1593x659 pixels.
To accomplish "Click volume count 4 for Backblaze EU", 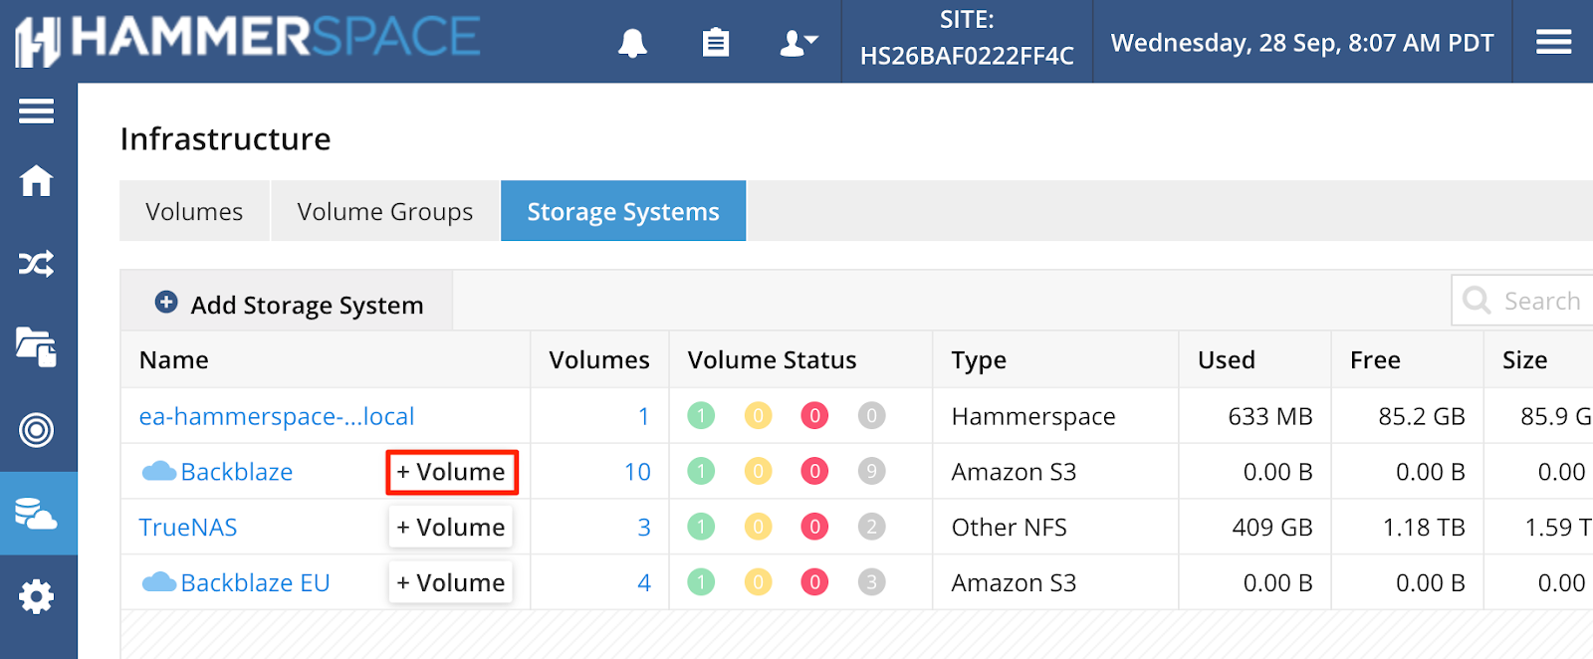I will (x=644, y=583).
